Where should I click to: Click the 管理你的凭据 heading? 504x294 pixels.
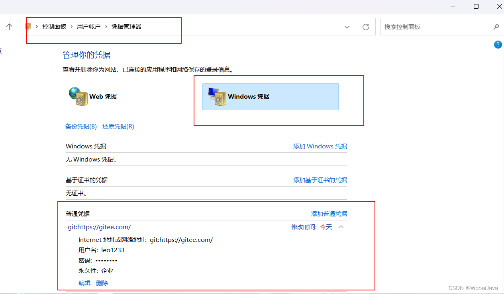point(86,55)
